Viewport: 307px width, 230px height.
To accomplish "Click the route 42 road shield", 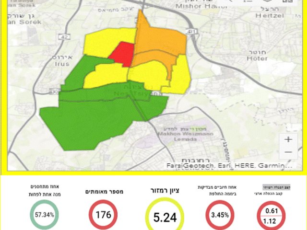I will pyautogui.click(x=65, y=37).
